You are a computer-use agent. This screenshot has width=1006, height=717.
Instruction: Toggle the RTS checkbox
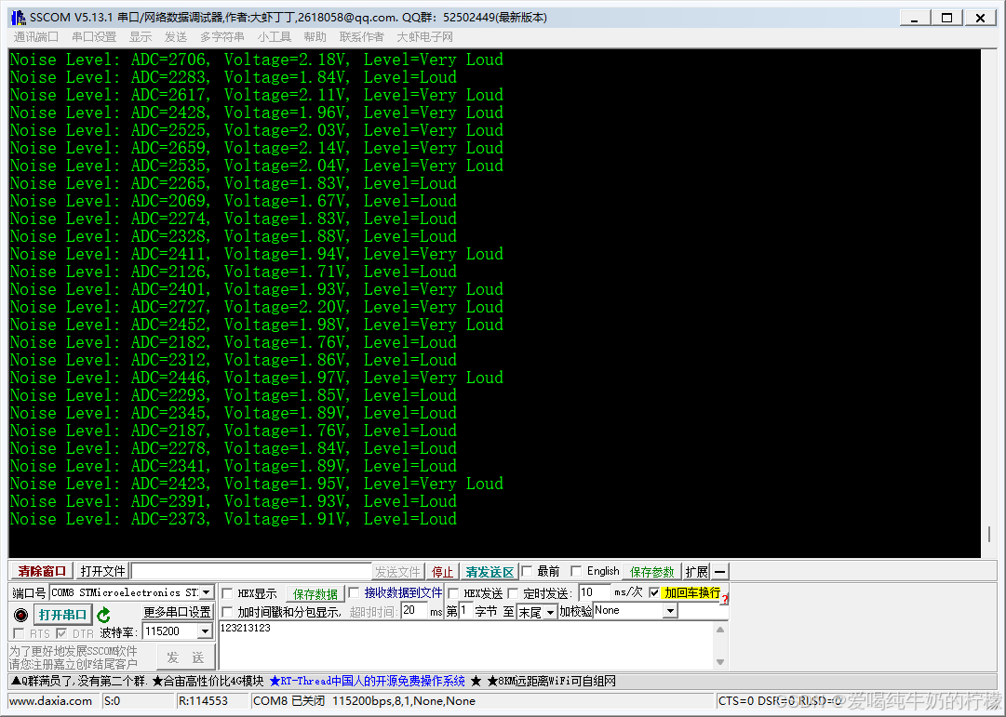pyautogui.click(x=19, y=633)
